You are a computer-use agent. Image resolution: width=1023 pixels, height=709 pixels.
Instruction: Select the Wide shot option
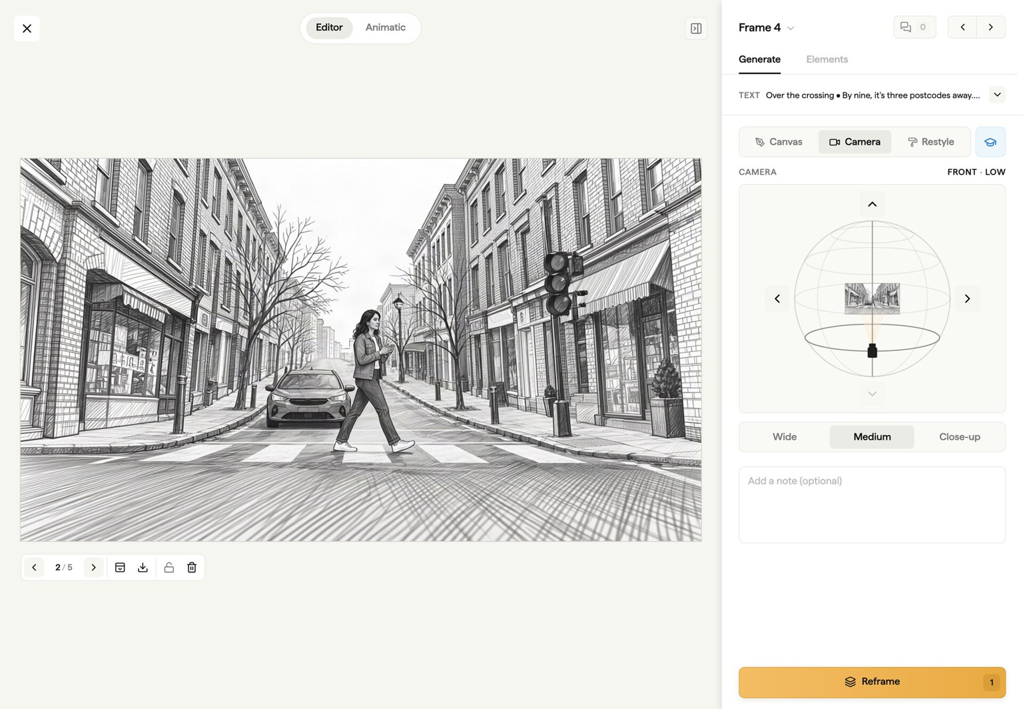pyautogui.click(x=785, y=437)
